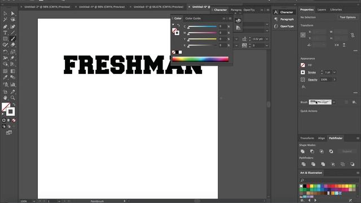
Task: Bring toolbar Fill box to front
Action: [x=6, y=107]
